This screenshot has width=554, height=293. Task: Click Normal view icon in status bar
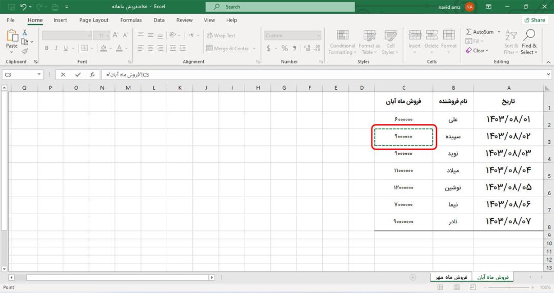coord(440,287)
